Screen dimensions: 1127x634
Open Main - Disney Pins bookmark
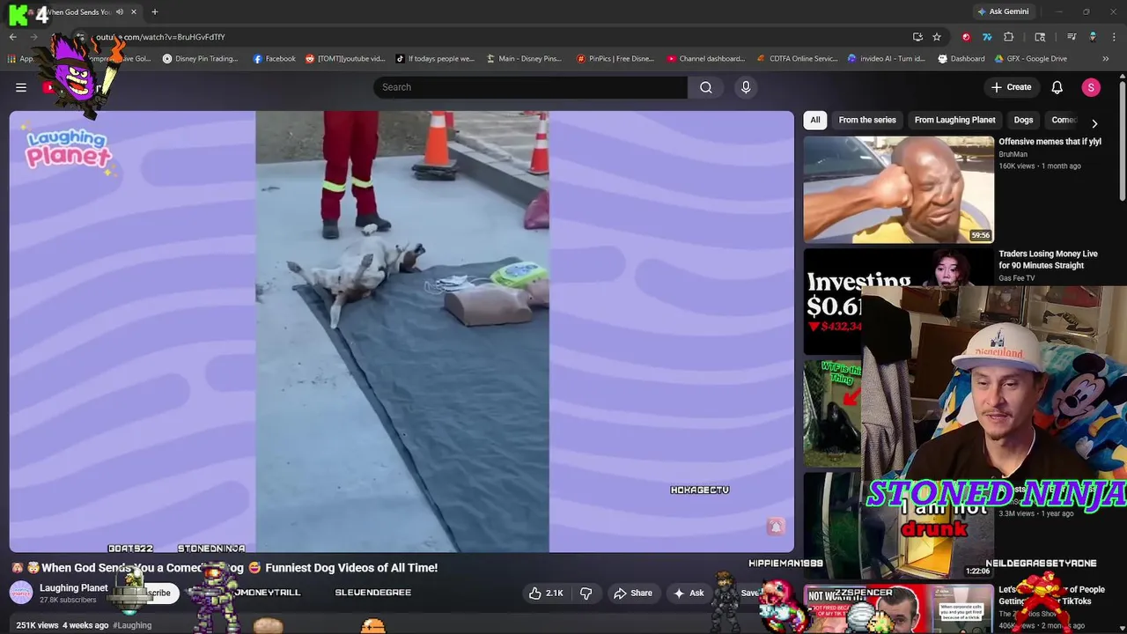click(x=524, y=59)
